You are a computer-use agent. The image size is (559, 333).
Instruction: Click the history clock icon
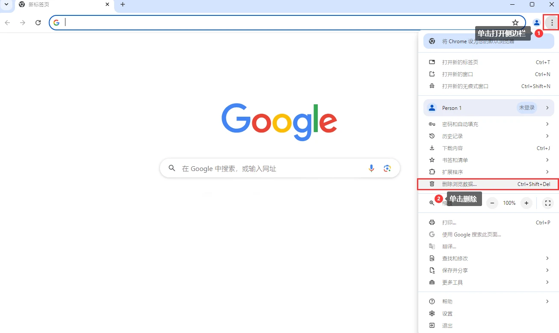(432, 136)
